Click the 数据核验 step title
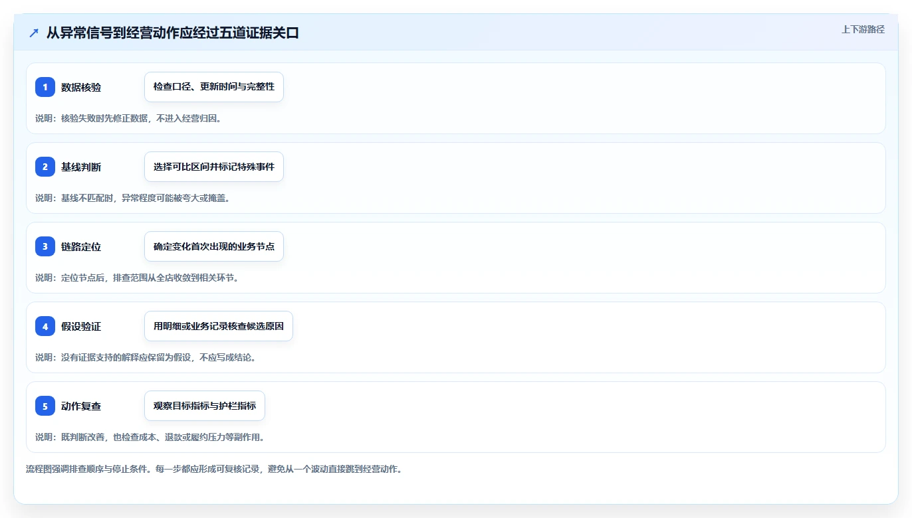912x518 pixels. pos(81,88)
